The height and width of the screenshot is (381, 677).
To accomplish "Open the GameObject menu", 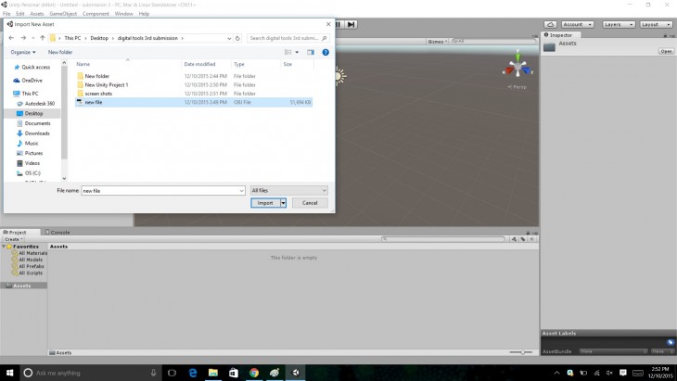I will point(63,14).
